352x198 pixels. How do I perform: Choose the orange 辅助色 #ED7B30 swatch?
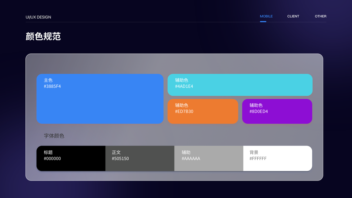pyautogui.click(x=203, y=111)
